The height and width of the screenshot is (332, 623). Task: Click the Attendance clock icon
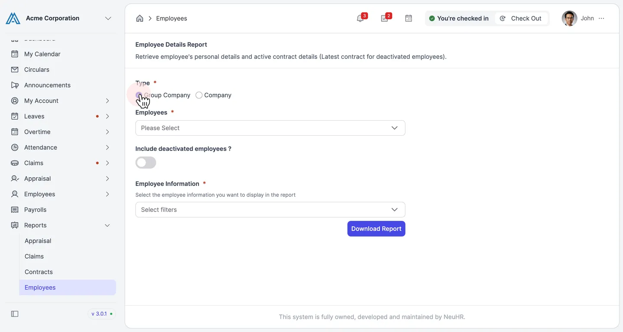click(x=15, y=147)
